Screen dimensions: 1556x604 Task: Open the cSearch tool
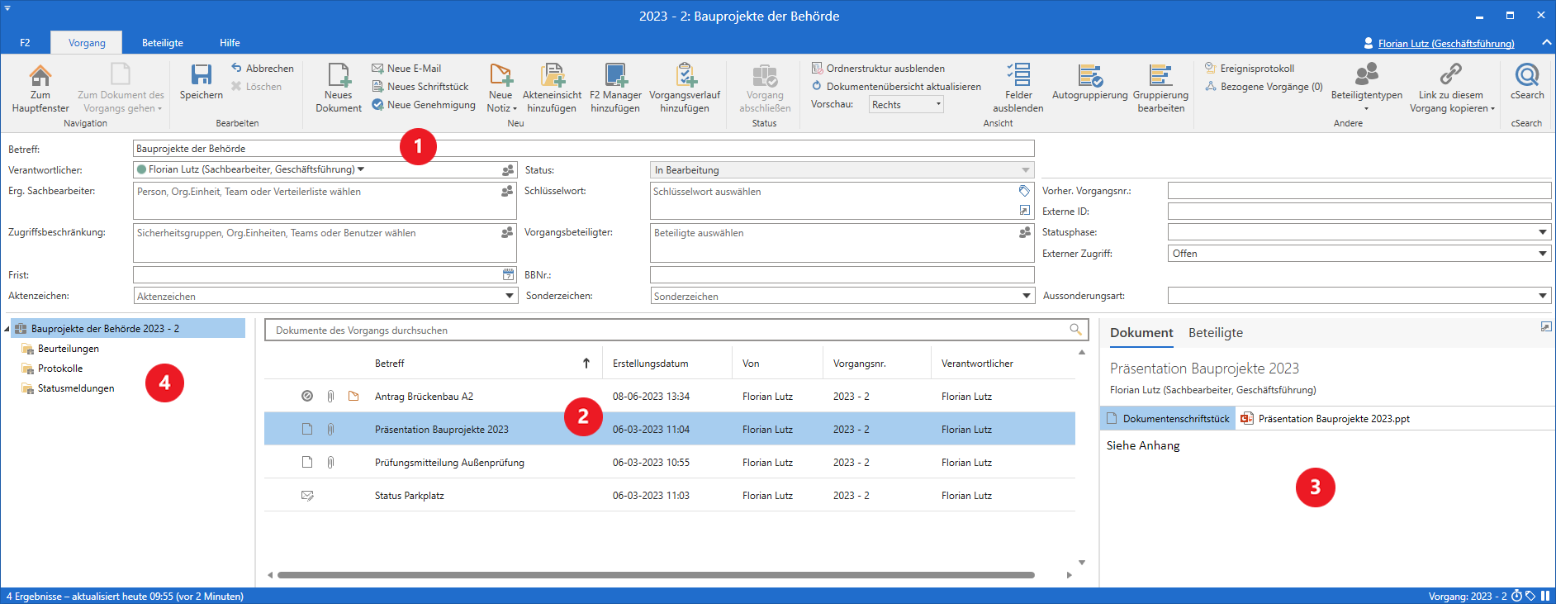click(1526, 76)
